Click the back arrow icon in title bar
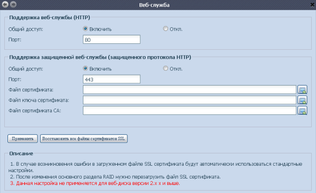The height and width of the screenshot is (193, 316). point(5,4)
